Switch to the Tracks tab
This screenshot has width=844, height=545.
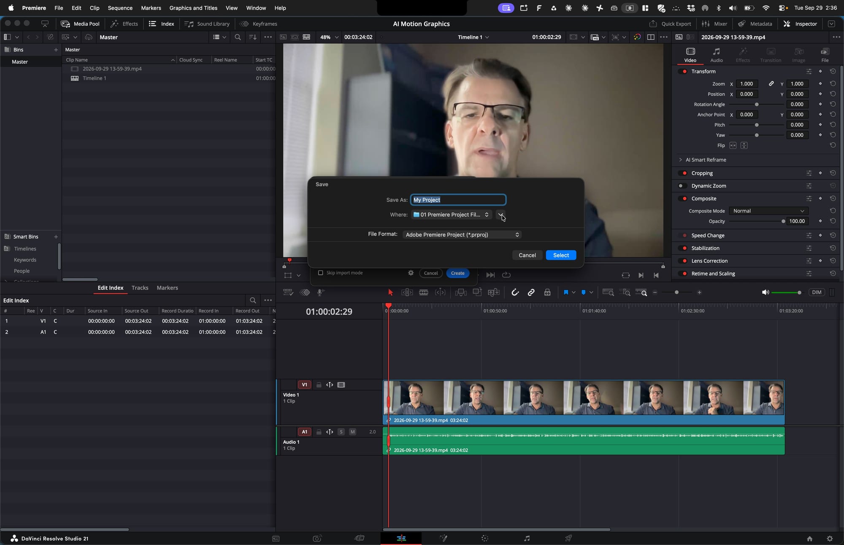pos(140,288)
